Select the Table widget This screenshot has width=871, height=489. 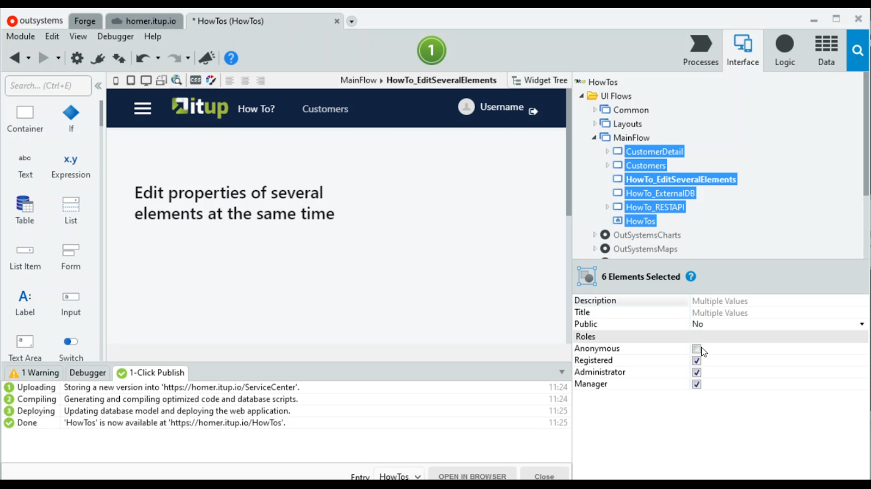tap(25, 211)
